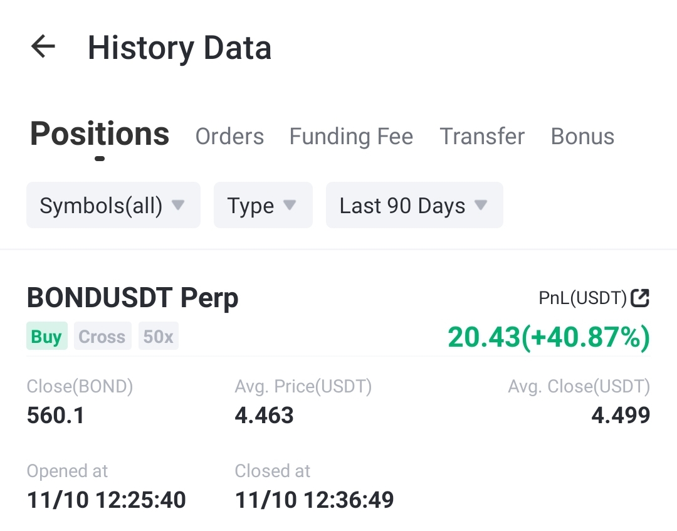Image resolution: width=677 pixels, height=531 pixels.
Task: Click the 20.43(+40.87%) PnL value
Action: 548,337
